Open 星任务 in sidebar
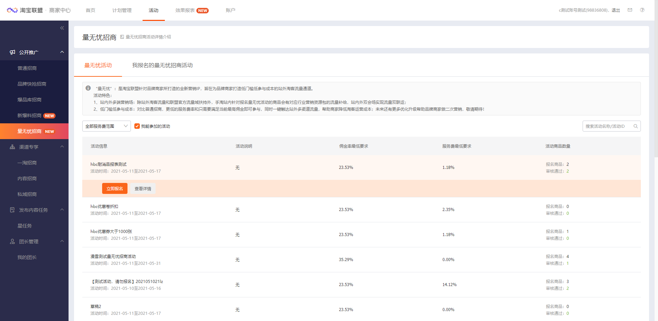 (25, 226)
